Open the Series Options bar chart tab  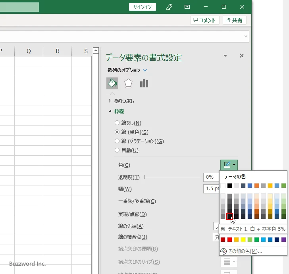coord(144,83)
